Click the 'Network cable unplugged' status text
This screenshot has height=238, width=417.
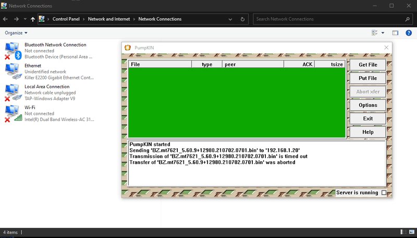click(x=50, y=93)
